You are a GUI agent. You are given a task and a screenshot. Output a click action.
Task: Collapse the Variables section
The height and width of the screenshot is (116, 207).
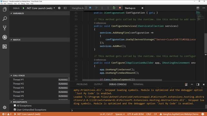click(39, 13)
